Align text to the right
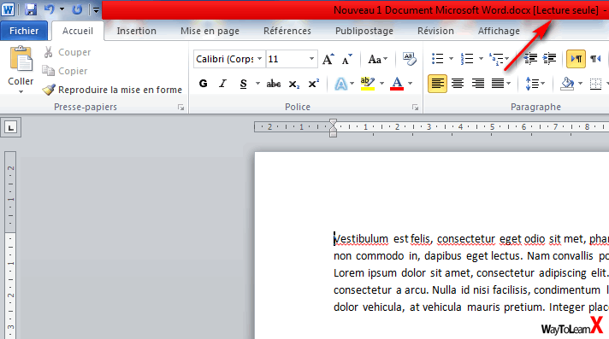Image resolution: width=609 pixels, height=339 pixels. [x=478, y=84]
